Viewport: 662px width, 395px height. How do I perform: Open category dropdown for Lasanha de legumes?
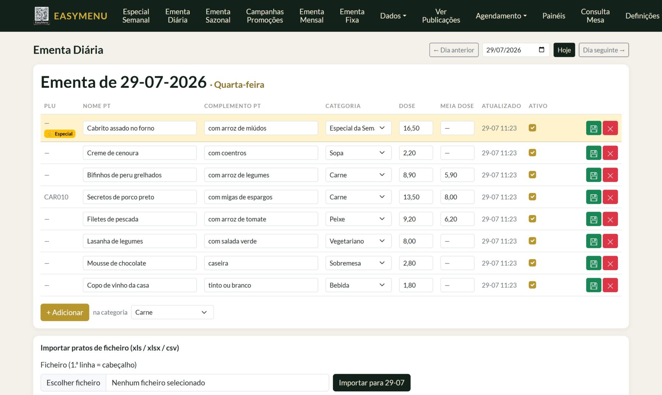358,241
